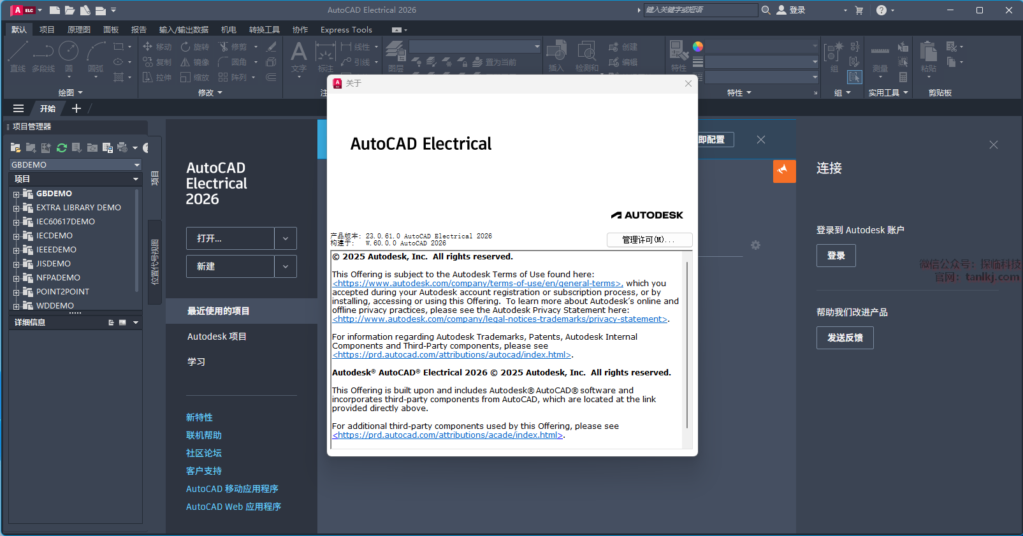This screenshot has width=1023, height=536.
Task: Open the GBDEMO project selection dropdown
Action: (x=136, y=165)
